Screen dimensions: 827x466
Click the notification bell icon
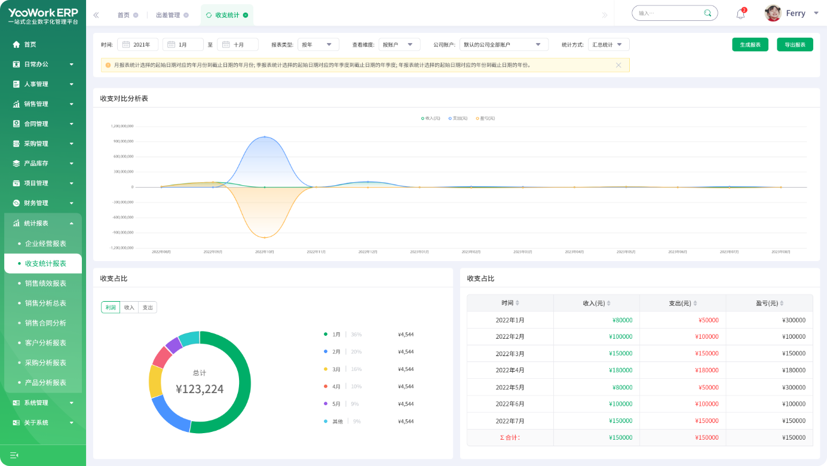740,14
